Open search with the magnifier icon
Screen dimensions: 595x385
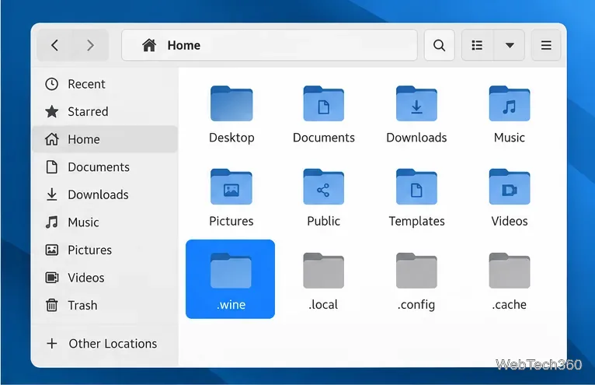439,45
